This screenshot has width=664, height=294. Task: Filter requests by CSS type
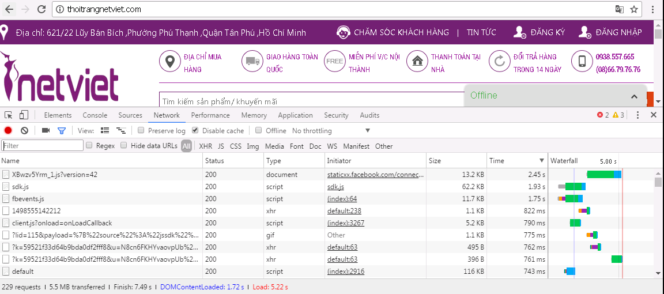click(x=235, y=146)
